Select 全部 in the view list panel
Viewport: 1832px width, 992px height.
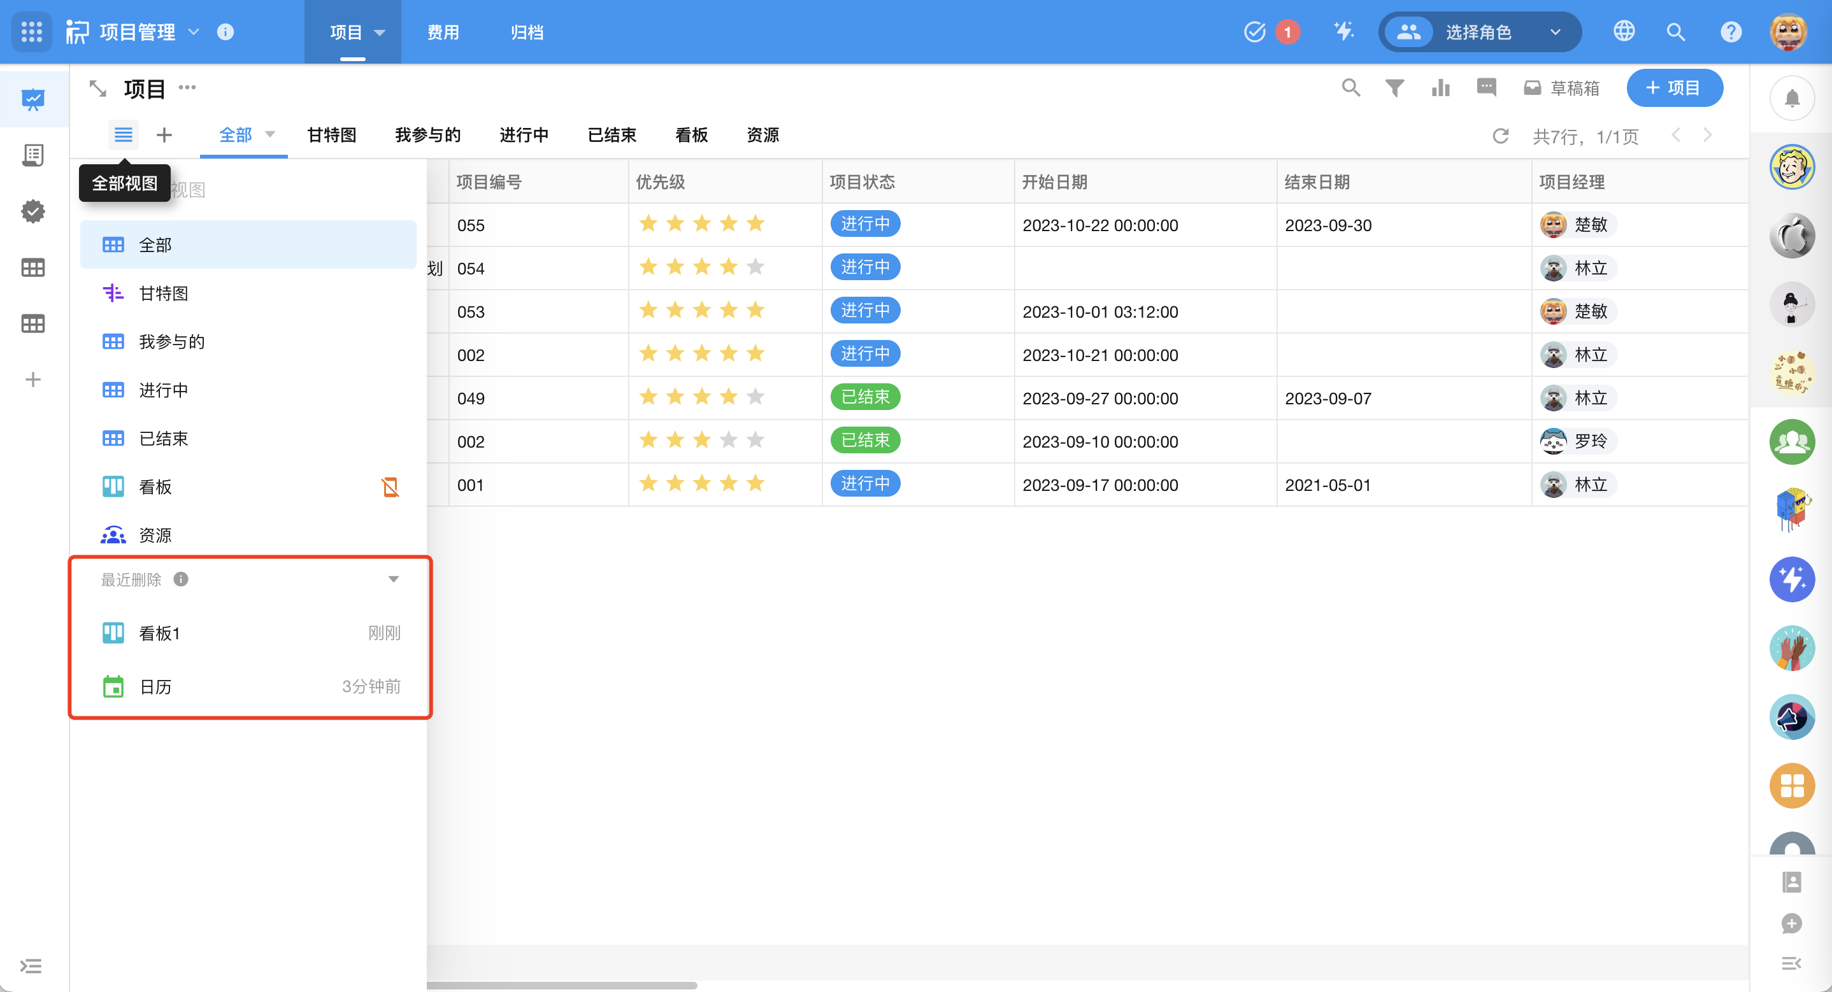(248, 244)
